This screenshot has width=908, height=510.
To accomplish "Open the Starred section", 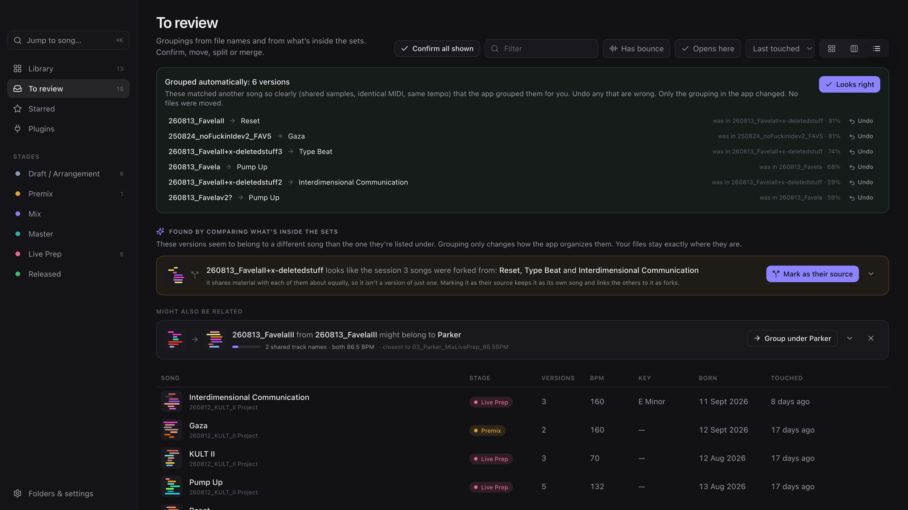I will pos(68,109).
